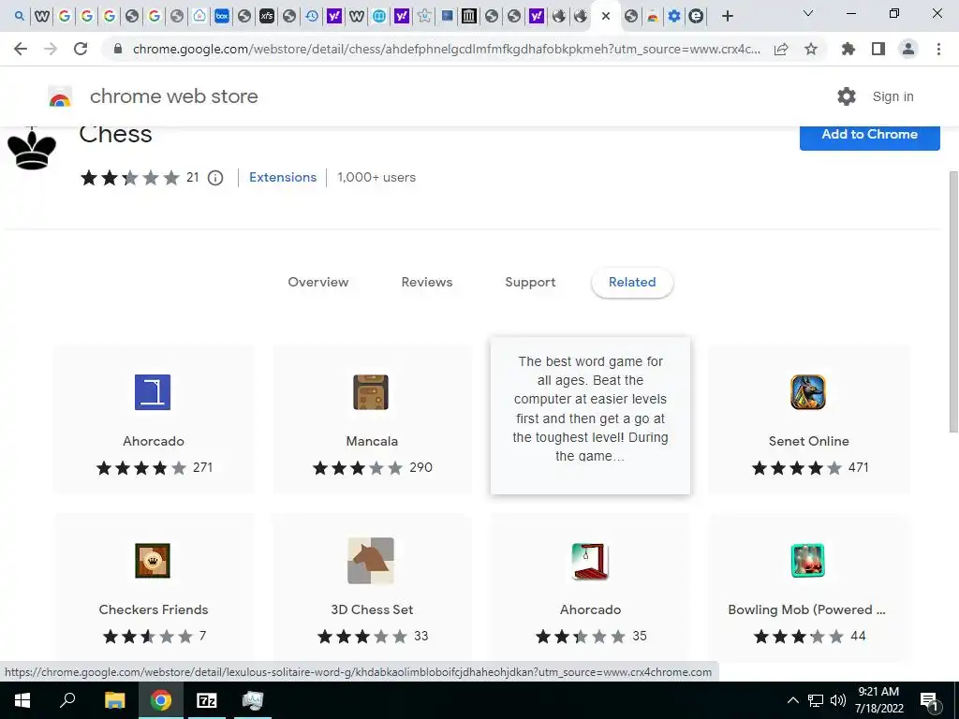
Task: Open Chrome three-dot menu
Action: click(938, 49)
